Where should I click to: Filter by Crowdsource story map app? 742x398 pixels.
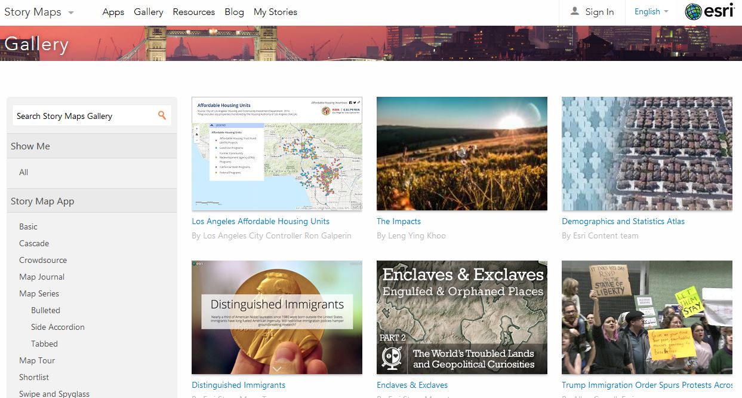(43, 260)
